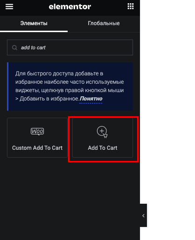Screen dimensions: 195x240
Task: Select the Add To Cart widget card
Action: [103, 138]
